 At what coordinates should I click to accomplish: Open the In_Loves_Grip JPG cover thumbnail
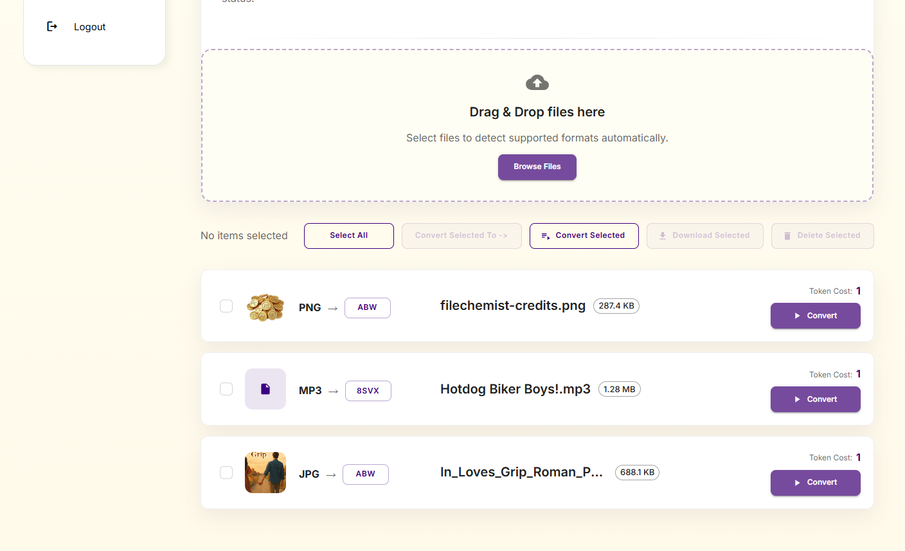click(265, 473)
